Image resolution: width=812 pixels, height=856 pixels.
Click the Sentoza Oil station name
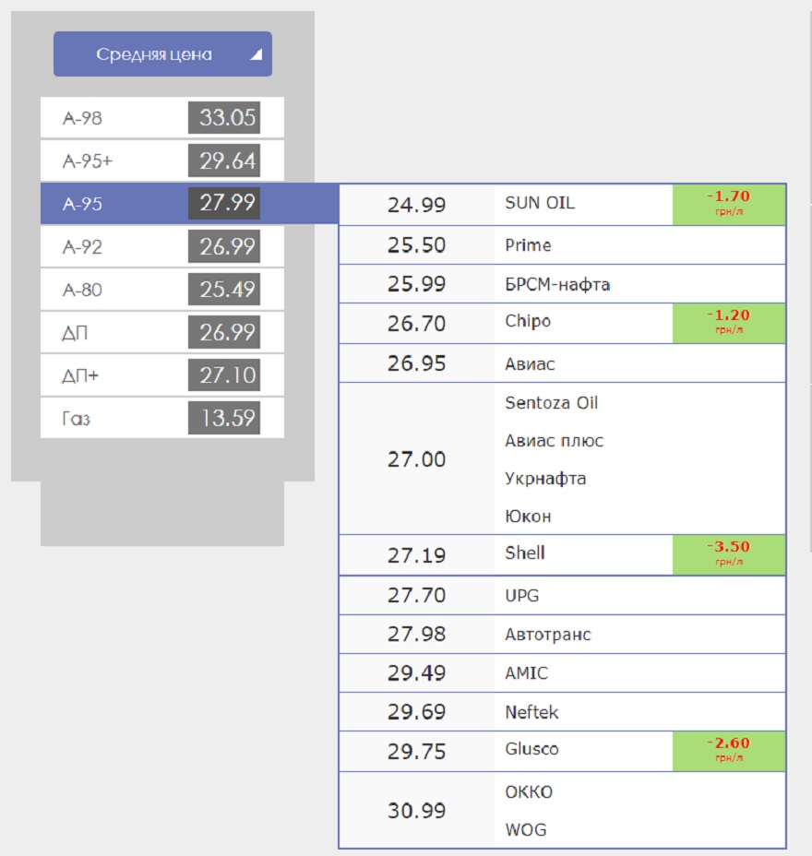click(552, 403)
